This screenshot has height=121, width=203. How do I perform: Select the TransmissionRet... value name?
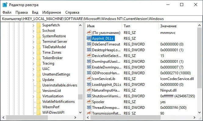106,113
